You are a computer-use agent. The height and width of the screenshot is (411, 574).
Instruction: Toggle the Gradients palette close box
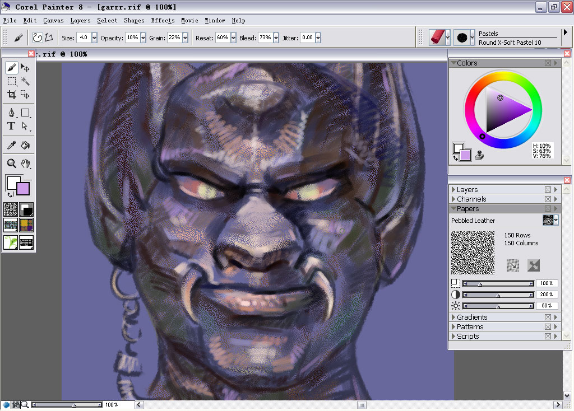point(548,317)
